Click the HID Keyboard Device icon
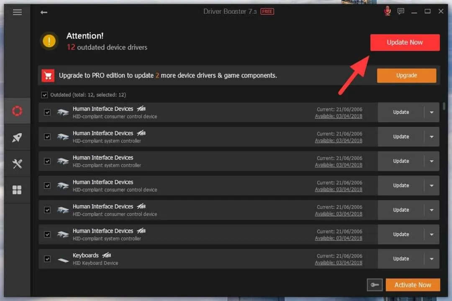The width and height of the screenshot is (452, 301). coord(63,260)
